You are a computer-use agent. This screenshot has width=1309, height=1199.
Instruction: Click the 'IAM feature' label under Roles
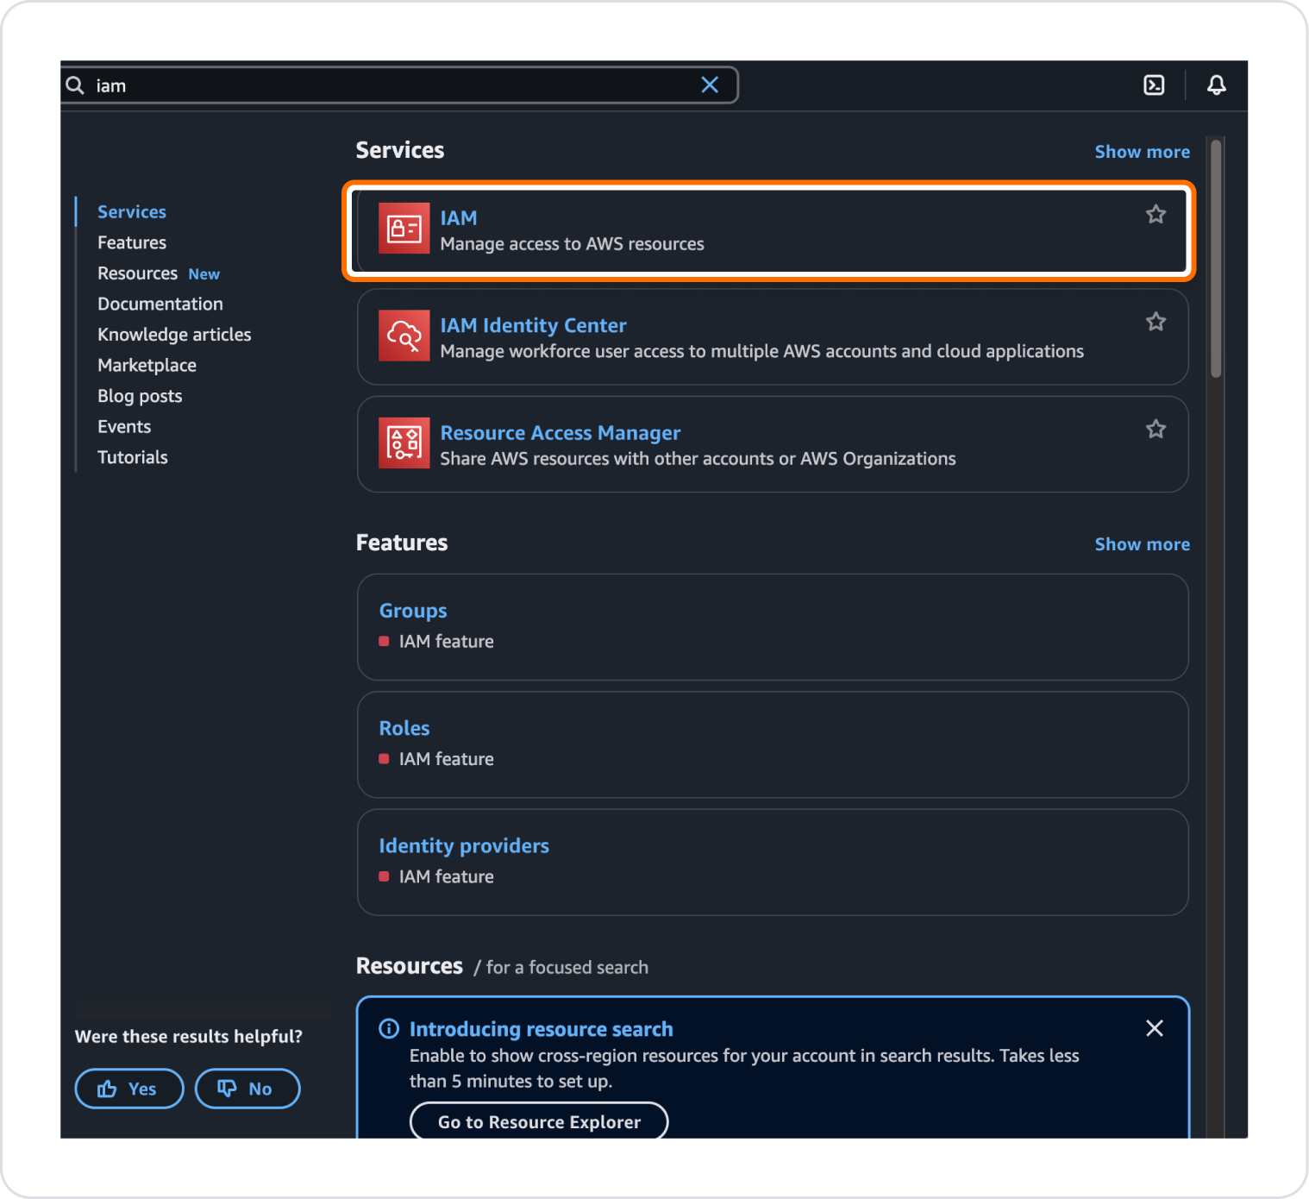point(446,759)
